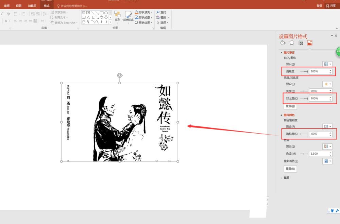
Task: Select the text box shape in gallery
Action: point(84,13)
